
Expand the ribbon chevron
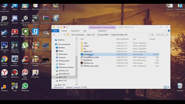pos(166,31)
